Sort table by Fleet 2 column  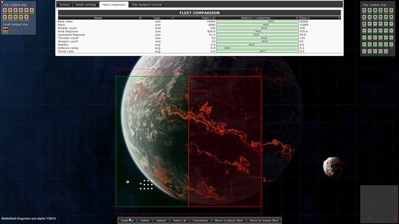[x=320, y=18]
